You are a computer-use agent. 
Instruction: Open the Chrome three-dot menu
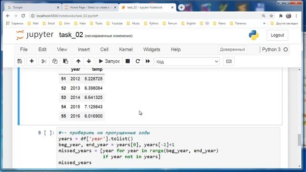(x=296, y=16)
